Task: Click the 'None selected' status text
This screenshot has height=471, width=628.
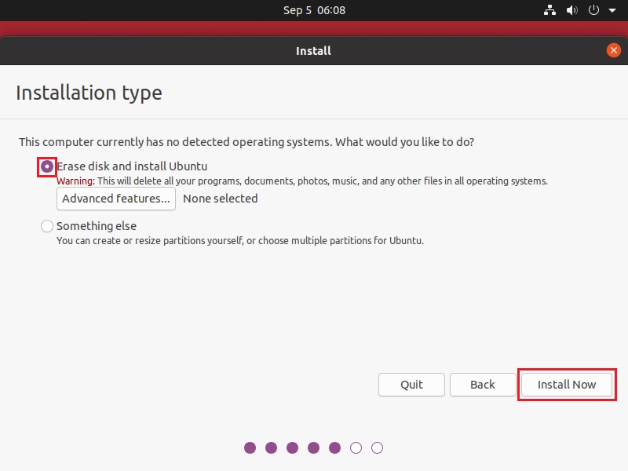Action: [x=221, y=199]
